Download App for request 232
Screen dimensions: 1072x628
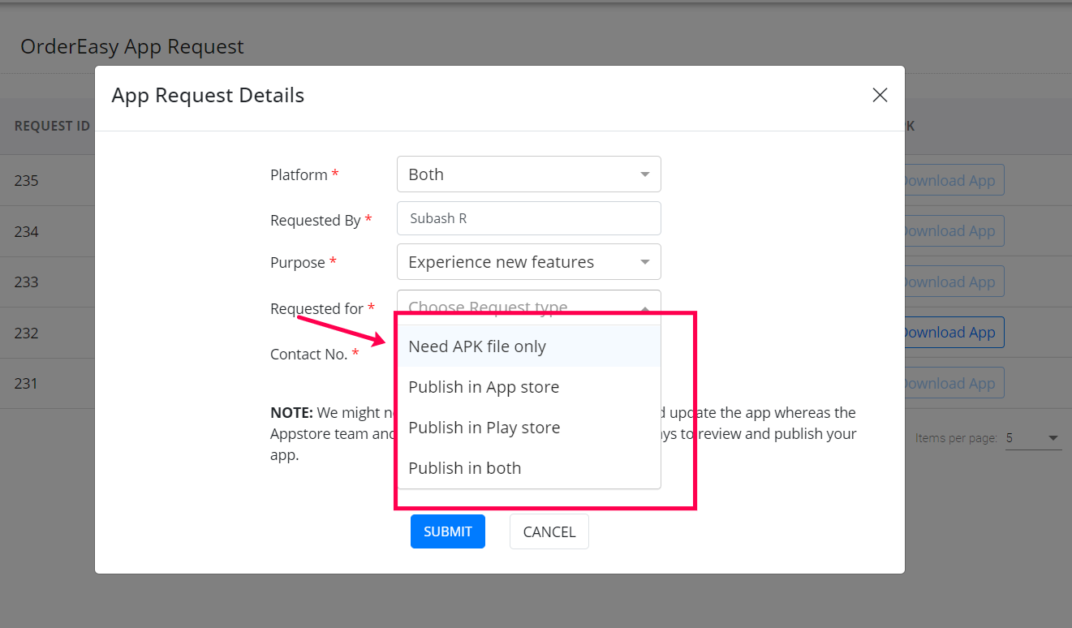[x=950, y=333]
